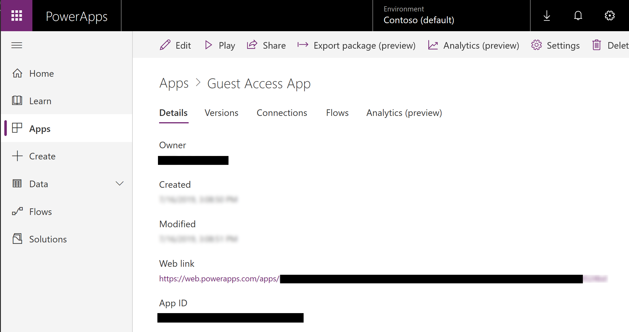Click the Share icon for app sharing
The image size is (629, 332).
251,45
